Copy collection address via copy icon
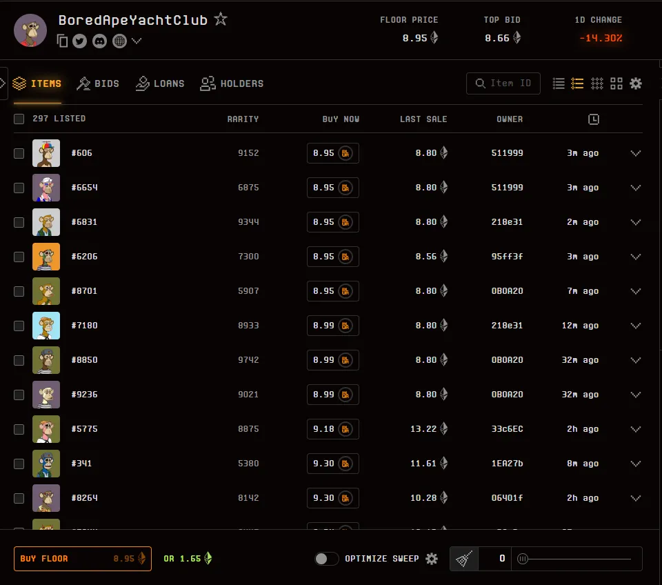This screenshot has height=585, width=662. tap(62, 41)
